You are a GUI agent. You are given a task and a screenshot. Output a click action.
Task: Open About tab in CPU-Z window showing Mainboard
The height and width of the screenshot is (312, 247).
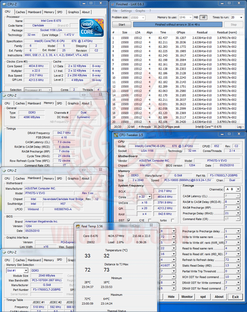pos(85,179)
